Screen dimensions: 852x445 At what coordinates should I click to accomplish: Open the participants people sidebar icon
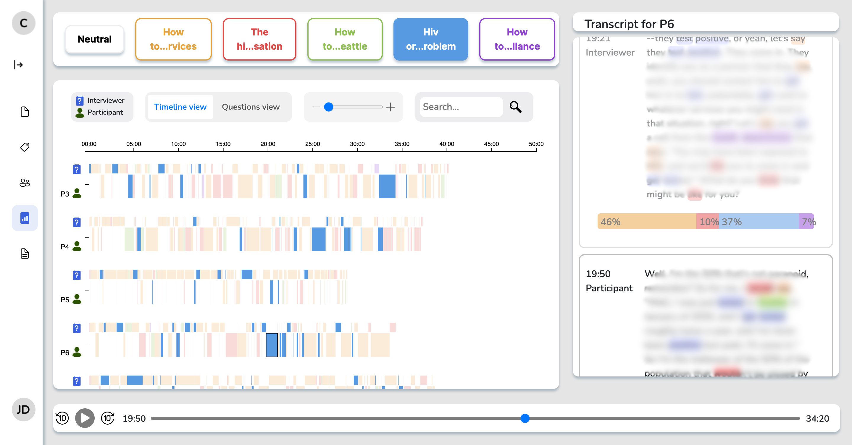[25, 182]
